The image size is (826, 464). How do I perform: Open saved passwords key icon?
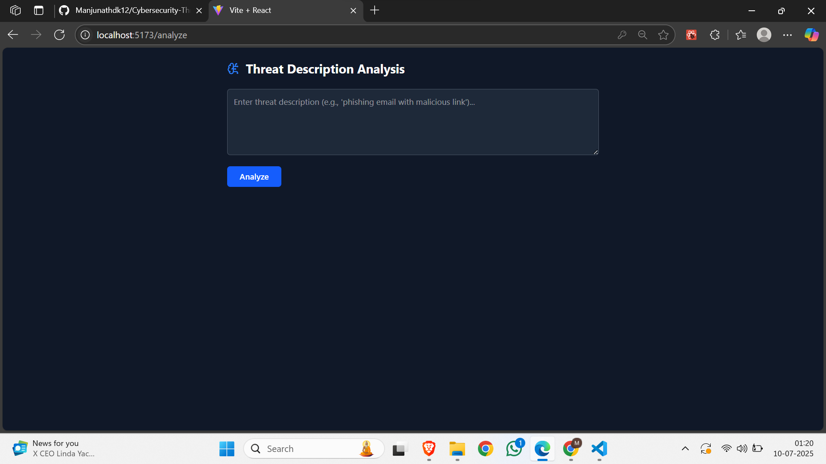tap(622, 35)
